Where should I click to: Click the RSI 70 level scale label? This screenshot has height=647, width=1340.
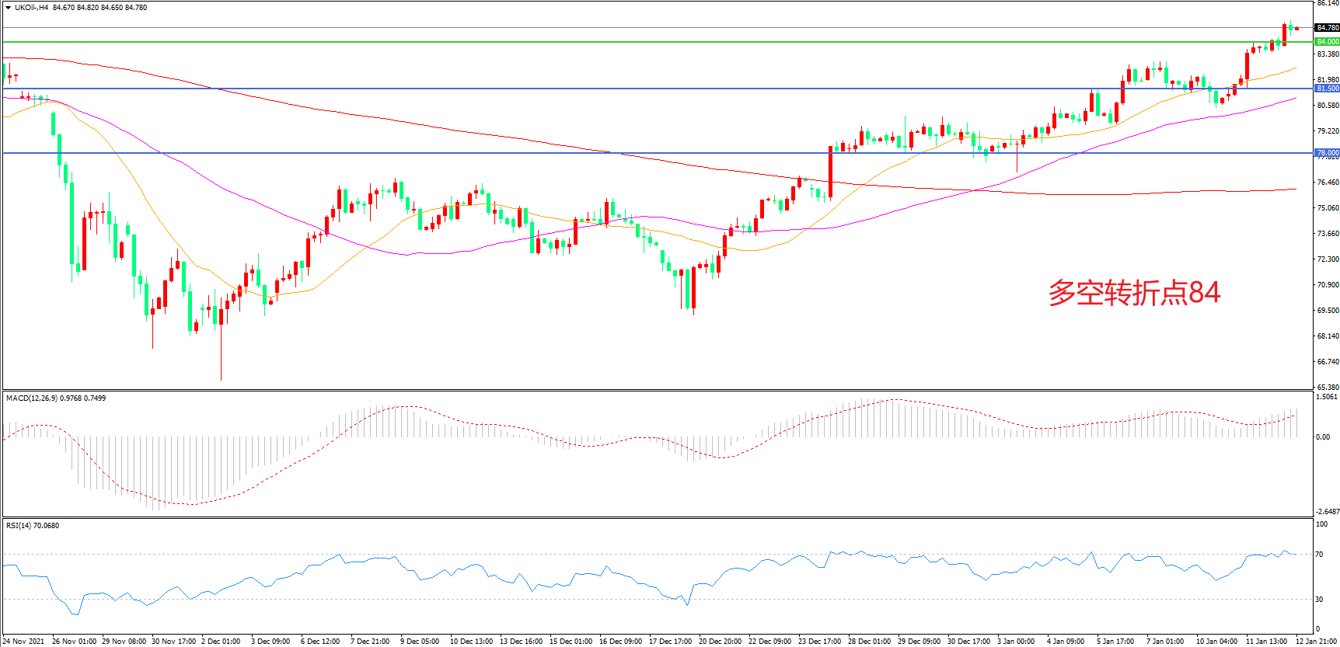click(1319, 555)
